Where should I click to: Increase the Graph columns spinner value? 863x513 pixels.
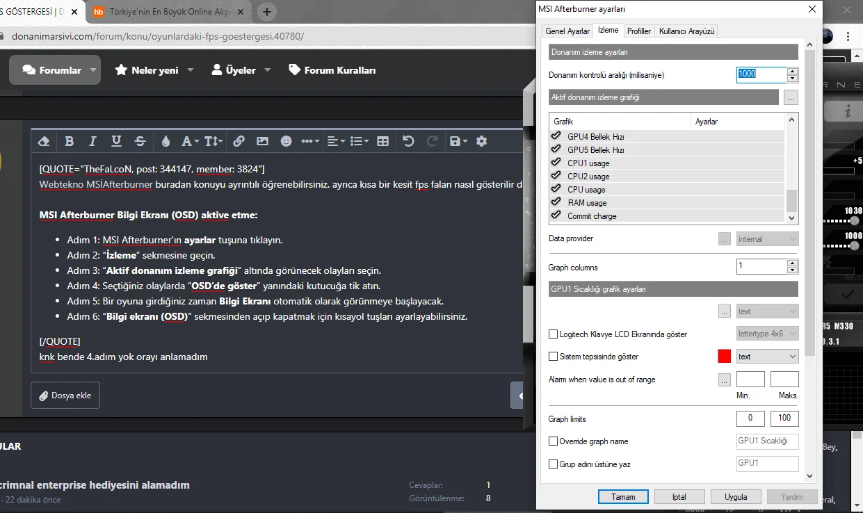click(x=793, y=263)
